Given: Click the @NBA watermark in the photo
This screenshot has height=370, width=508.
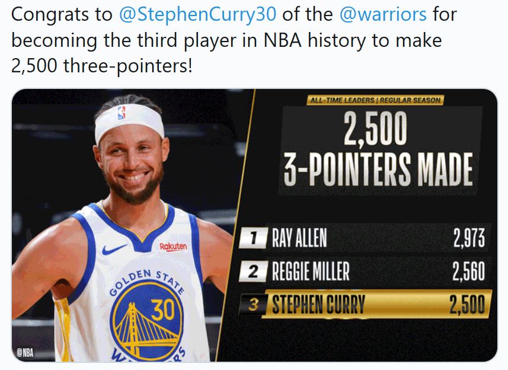Looking at the screenshot, I should coord(25,352).
